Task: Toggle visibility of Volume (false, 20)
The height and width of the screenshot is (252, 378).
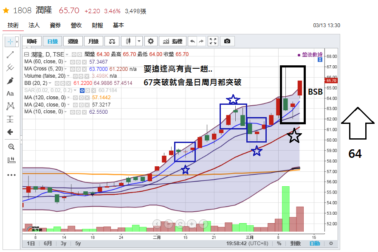Action: [x=75, y=76]
